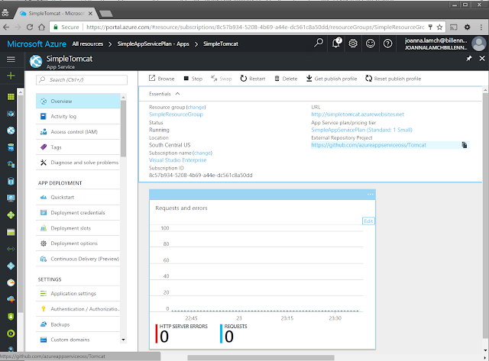Image resolution: width=489 pixels, height=361 pixels.
Task: Open the Virtual machines monitor icon in sidebar
Action: [x=11, y=198]
